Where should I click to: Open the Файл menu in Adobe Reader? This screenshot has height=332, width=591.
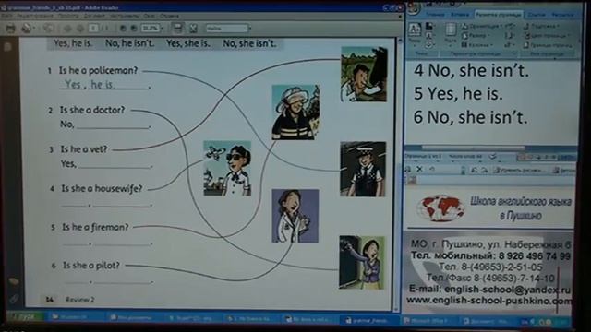(7, 17)
